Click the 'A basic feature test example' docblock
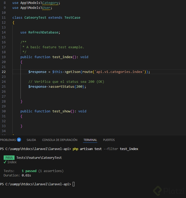The width and height of the screenshot is (186, 198). [x=55, y=47]
